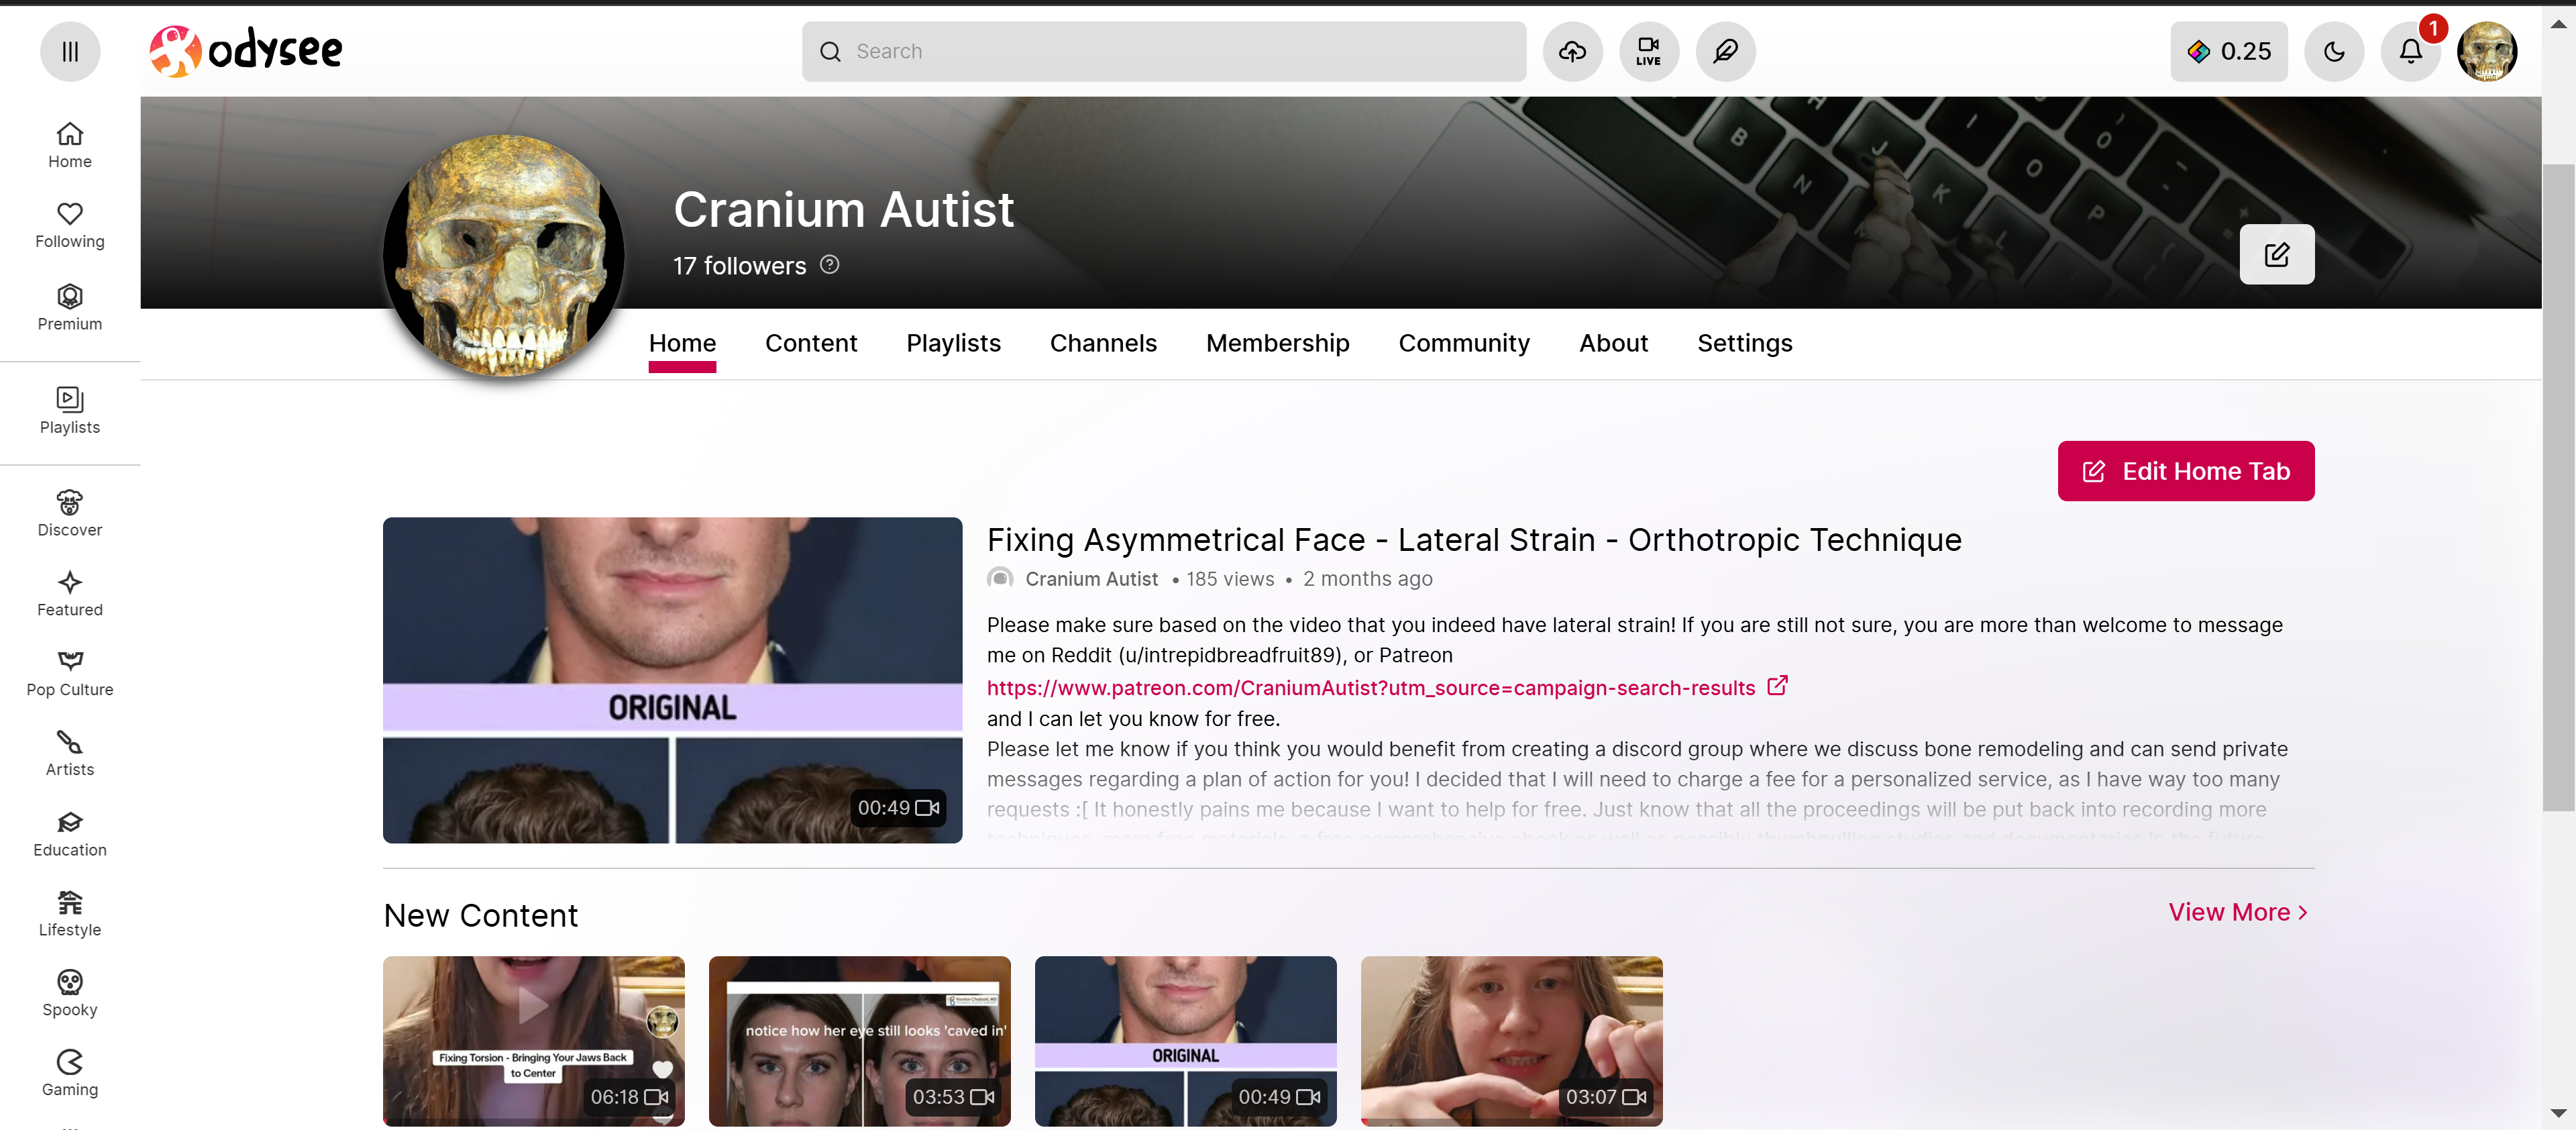Open the notifications bell
2576x1130 pixels.
(2410, 51)
